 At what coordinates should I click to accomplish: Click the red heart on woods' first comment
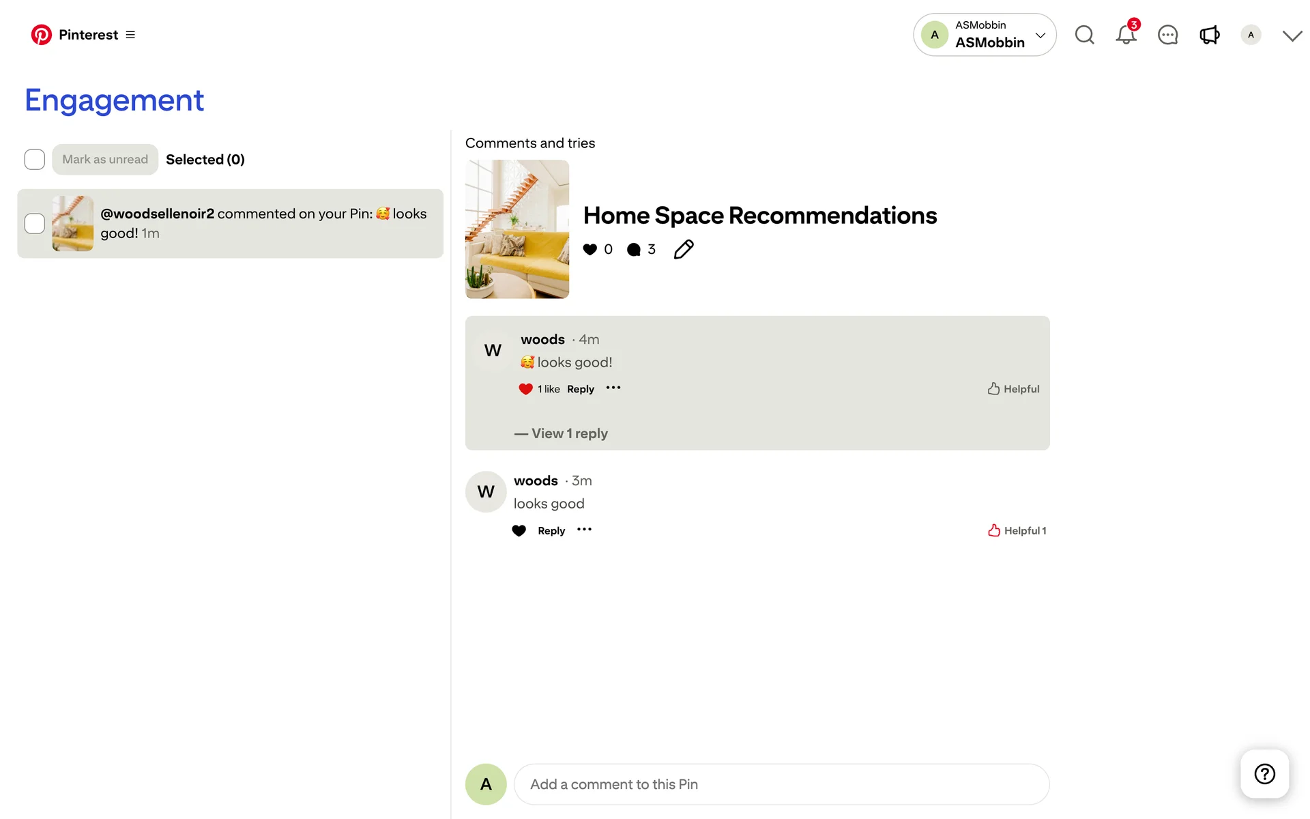point(525,389)
